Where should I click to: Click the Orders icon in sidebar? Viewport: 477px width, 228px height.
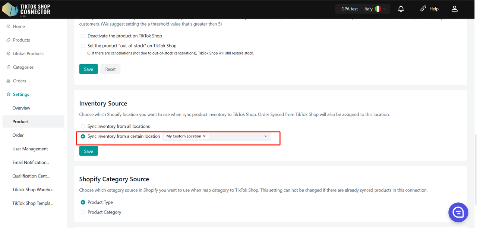pos(9,81)
